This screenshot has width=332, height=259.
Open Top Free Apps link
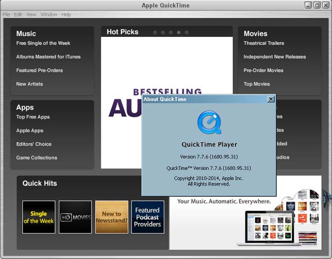[33, 117]
